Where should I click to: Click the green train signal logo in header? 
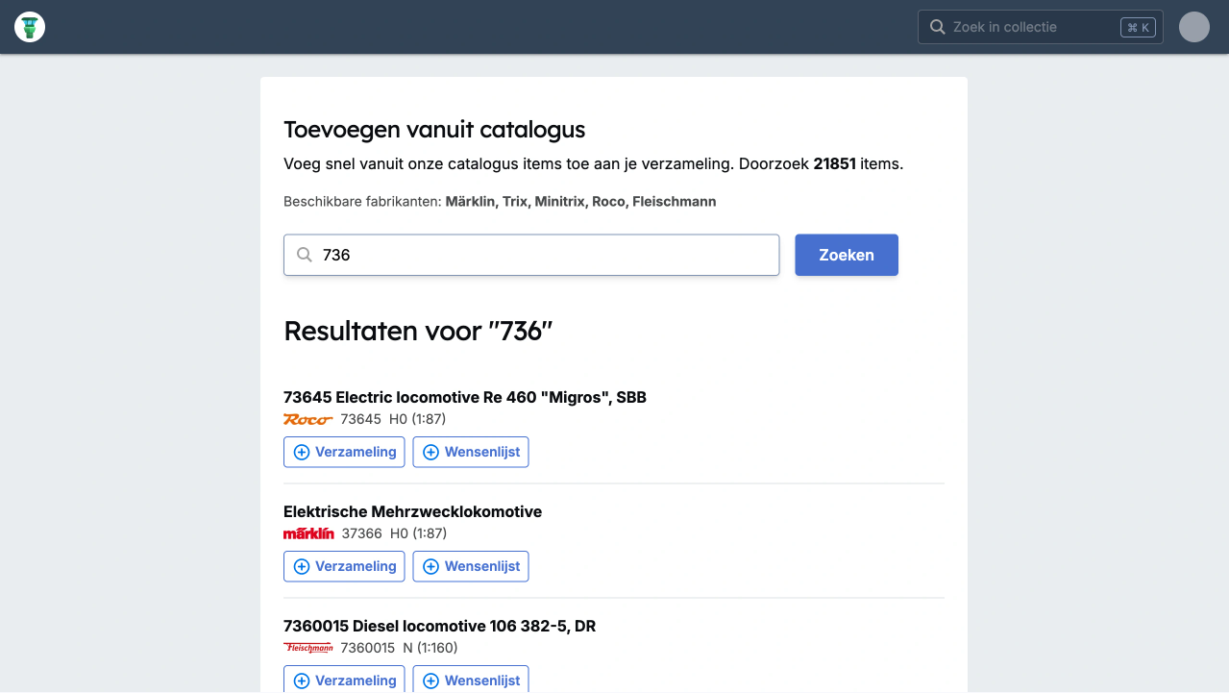point(29,26)
